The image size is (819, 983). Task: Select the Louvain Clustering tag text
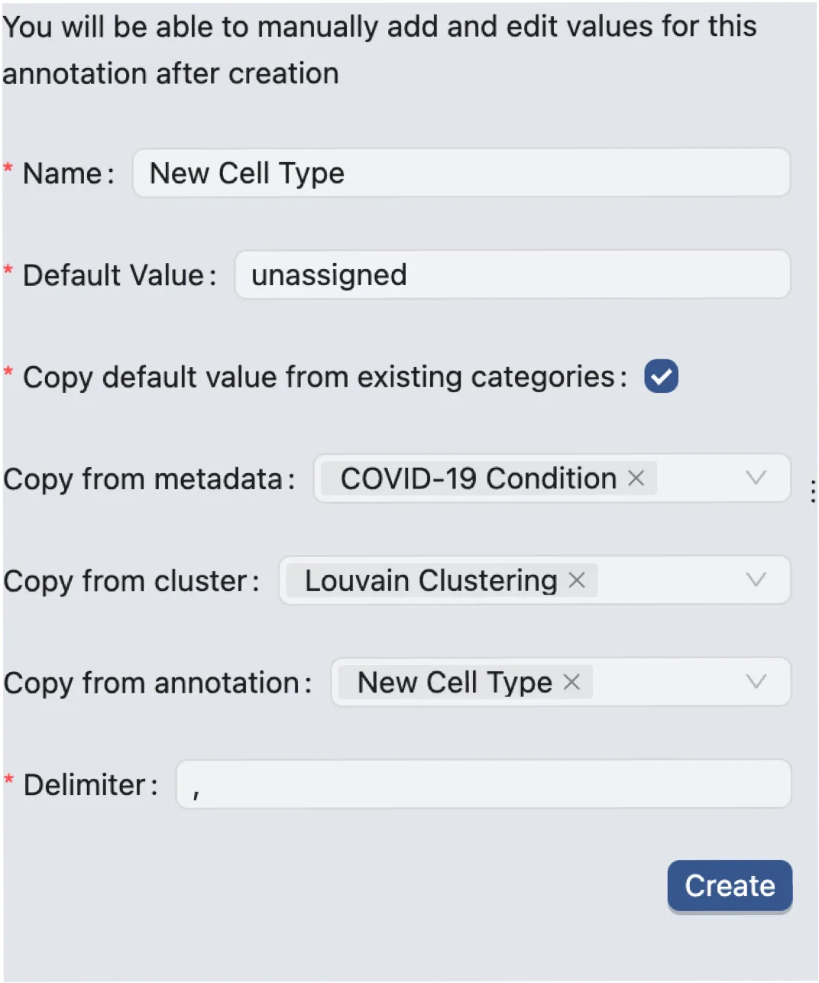[x=430, y=579]
